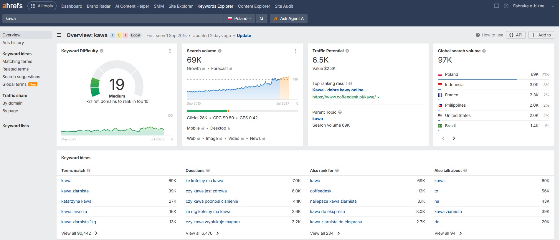Click the notifications screen icon in header
Screen dimensions: 560x240
pyautogui.click(x=497, y=6)
